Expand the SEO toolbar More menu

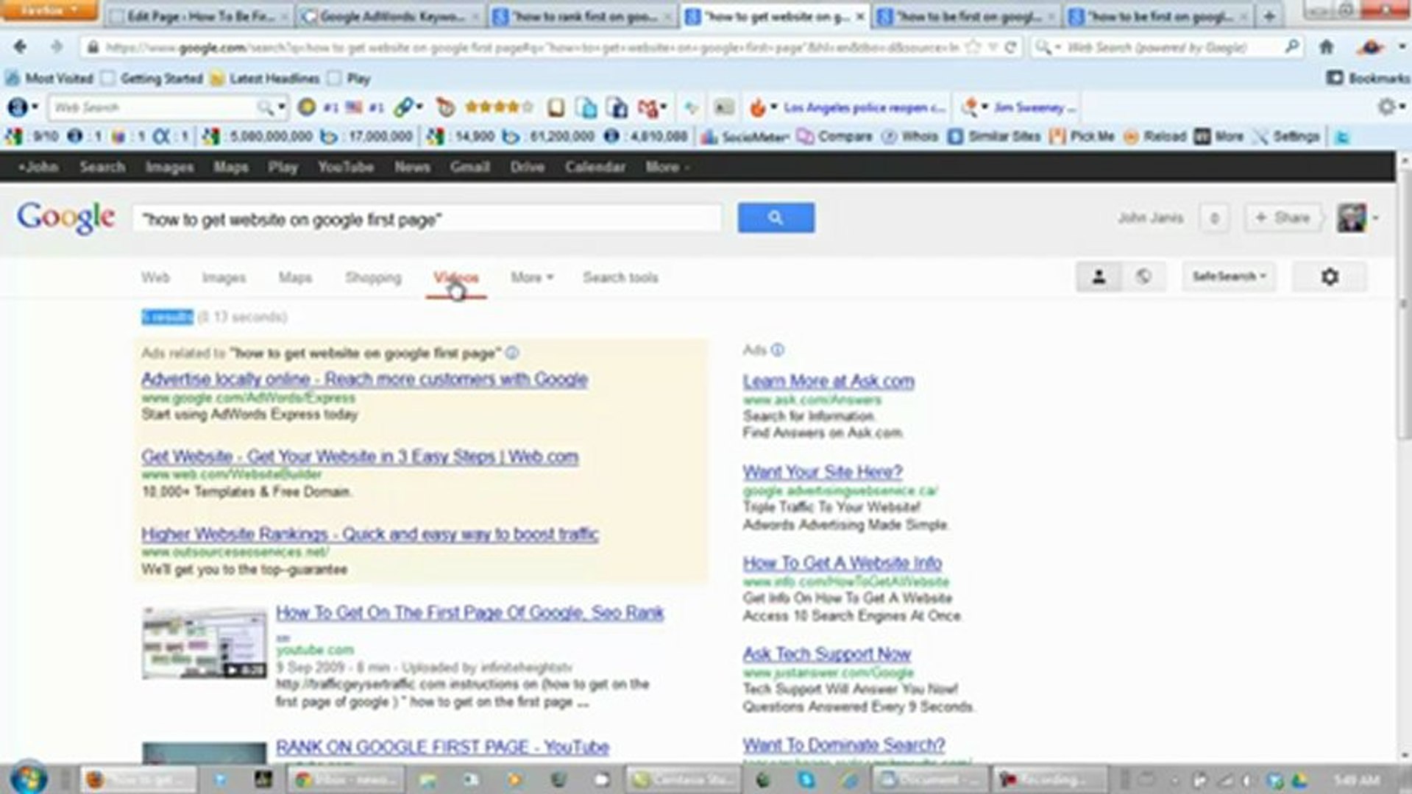pos(1220,137)
